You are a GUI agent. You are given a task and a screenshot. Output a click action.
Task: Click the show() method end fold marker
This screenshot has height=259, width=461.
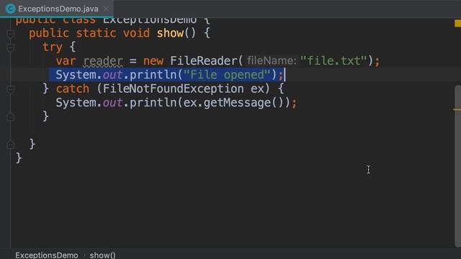coord(11,144)
